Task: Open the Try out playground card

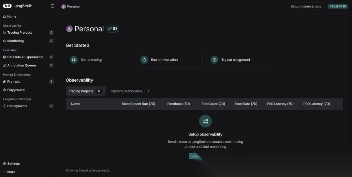Action: [240, 60]
